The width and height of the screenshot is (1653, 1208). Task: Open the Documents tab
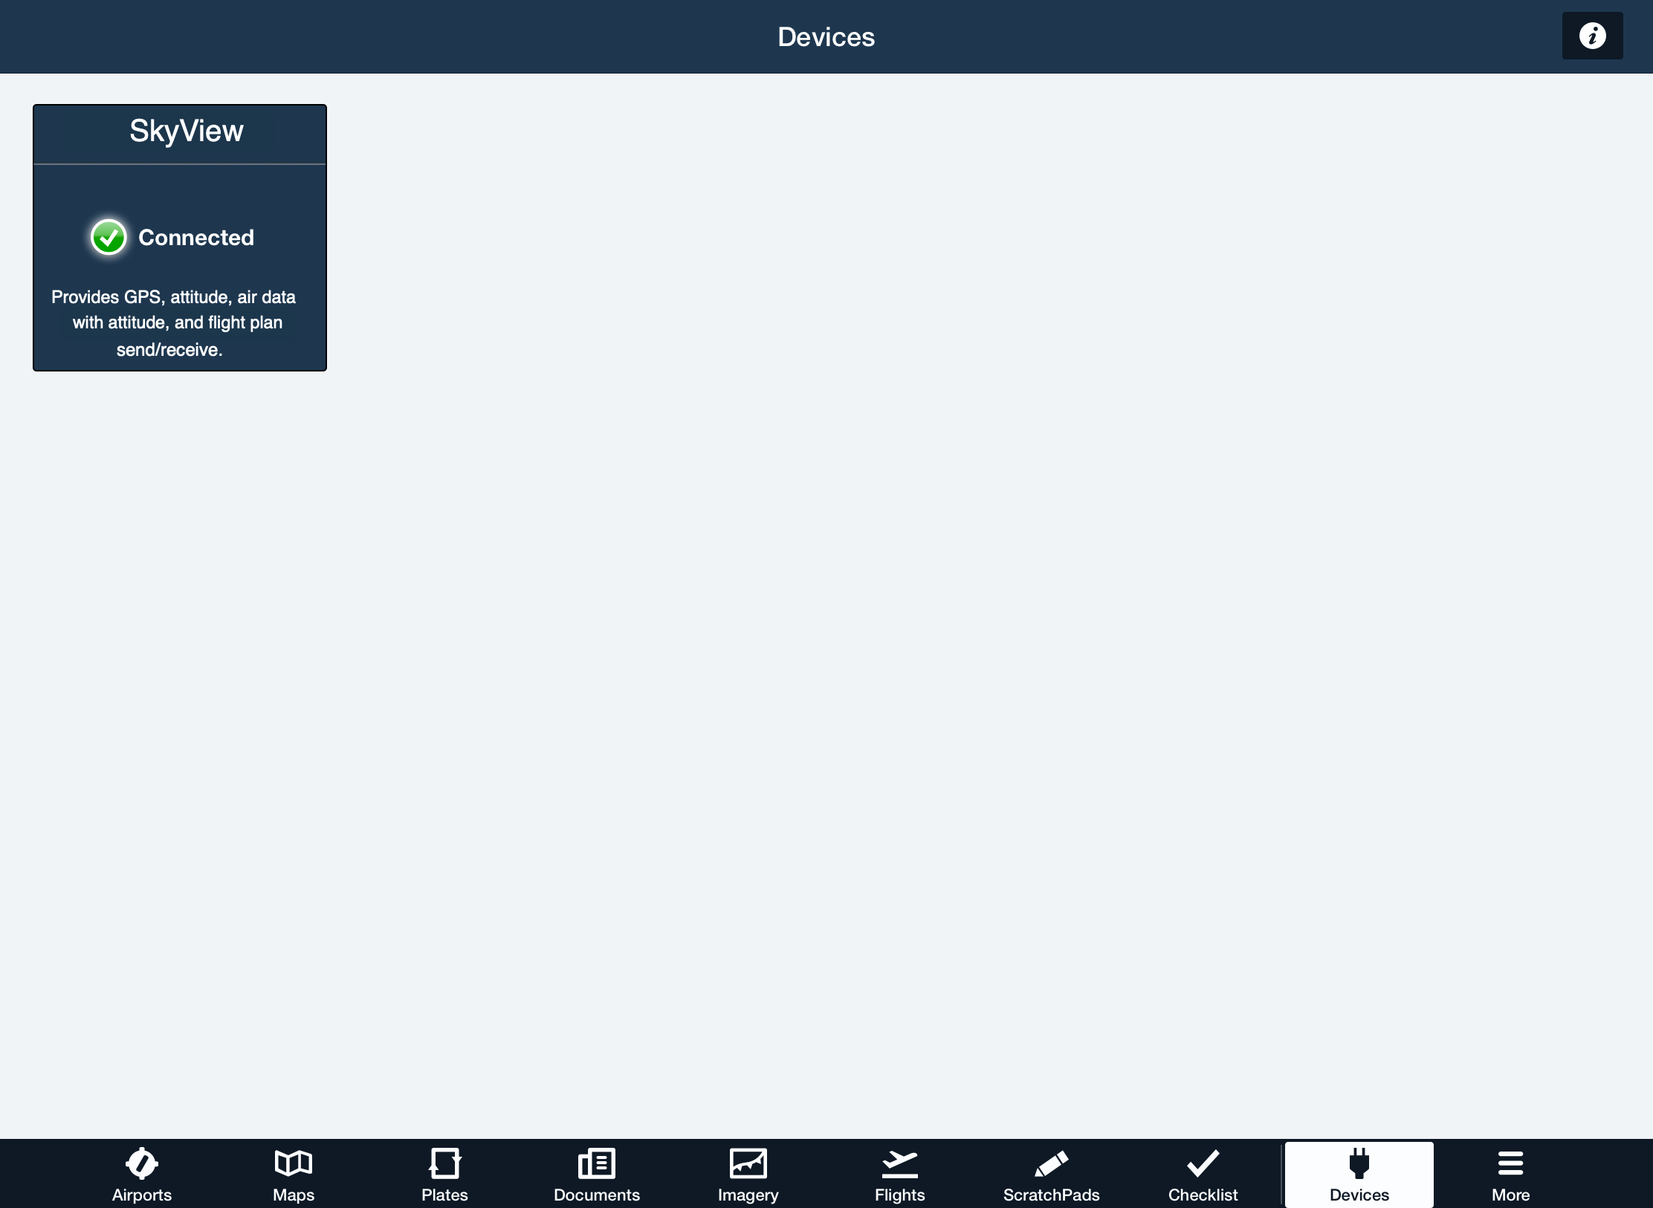[596, 1175]
